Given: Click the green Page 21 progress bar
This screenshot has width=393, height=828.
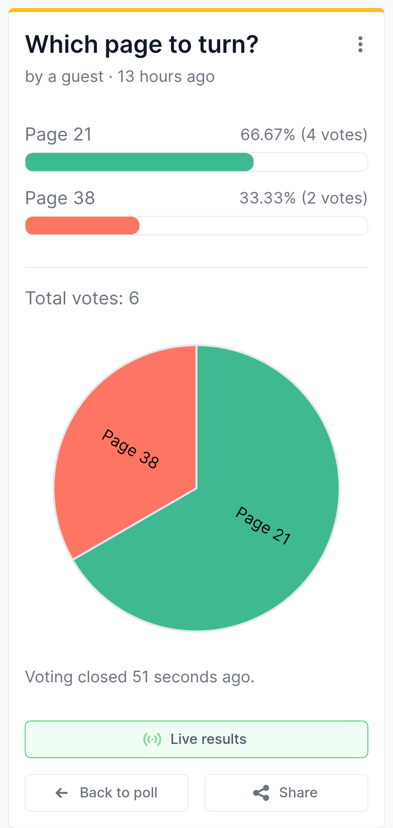Looking at the screenshot, I should click(139, 162).
